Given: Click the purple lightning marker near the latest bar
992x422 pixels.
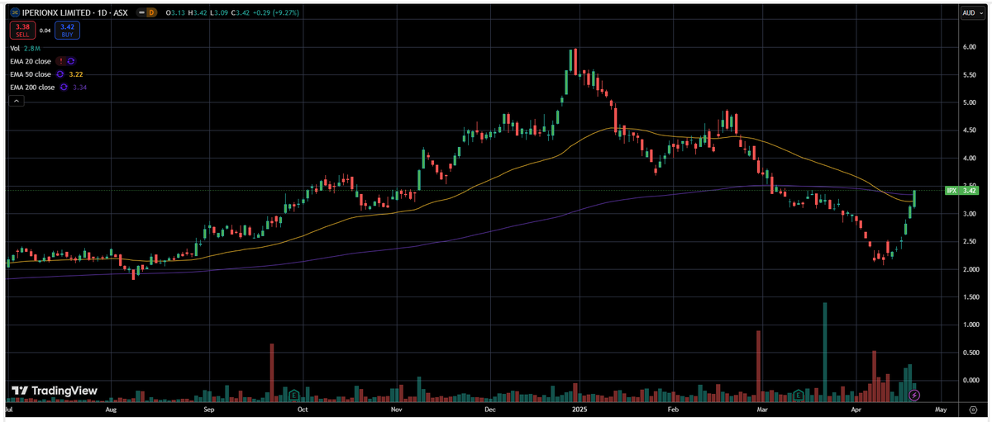Looking at the screenshot, I should pos(914,395).
